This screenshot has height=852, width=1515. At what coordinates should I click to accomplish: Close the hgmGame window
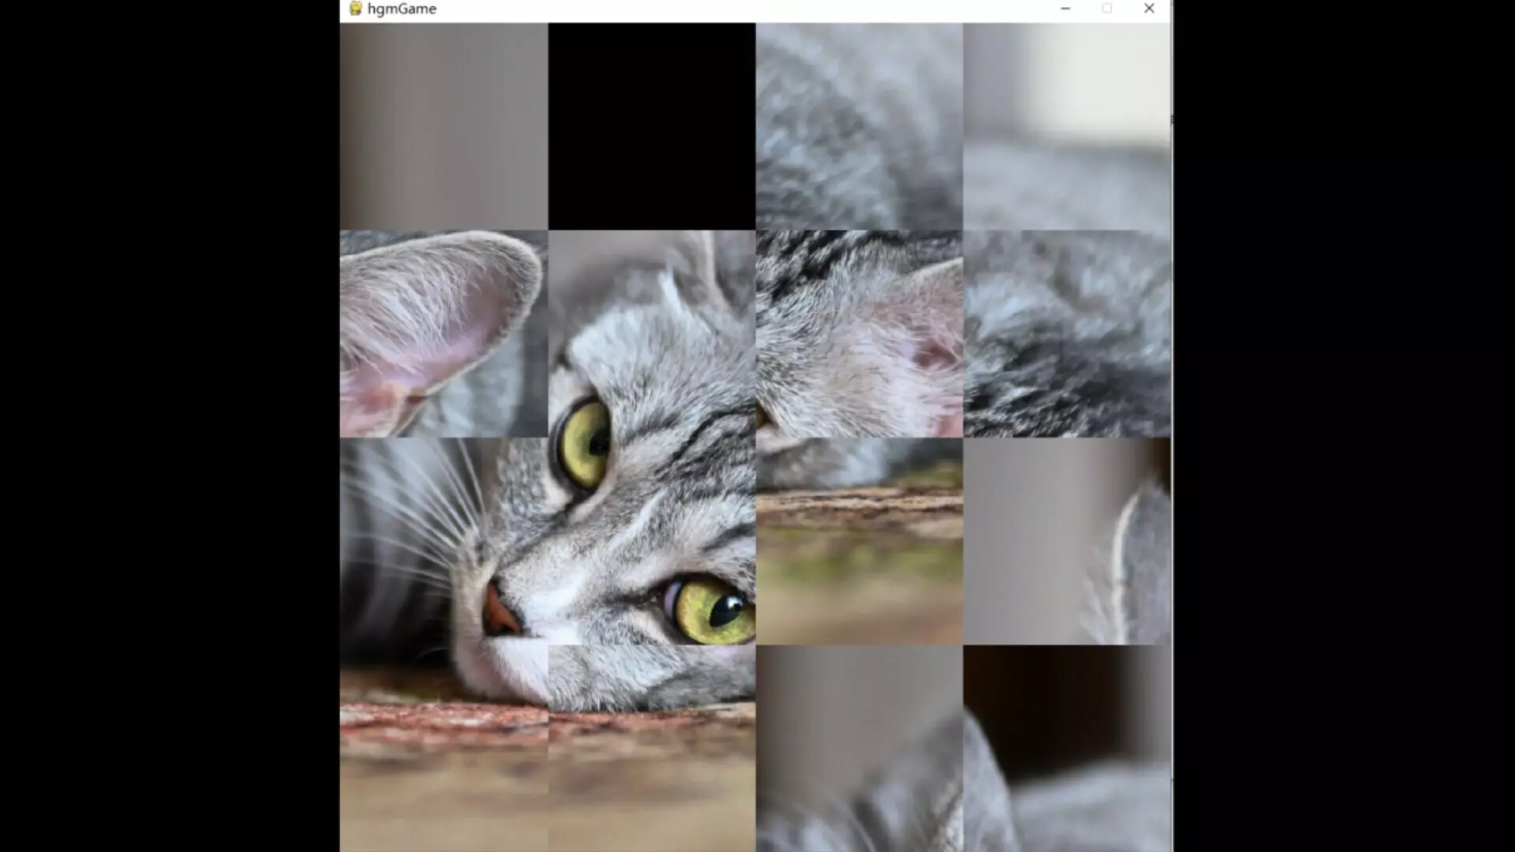(1149, 9)
